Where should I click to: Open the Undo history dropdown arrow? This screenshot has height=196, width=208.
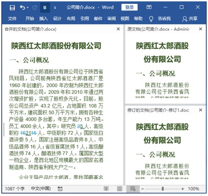(x=28, y=7)
